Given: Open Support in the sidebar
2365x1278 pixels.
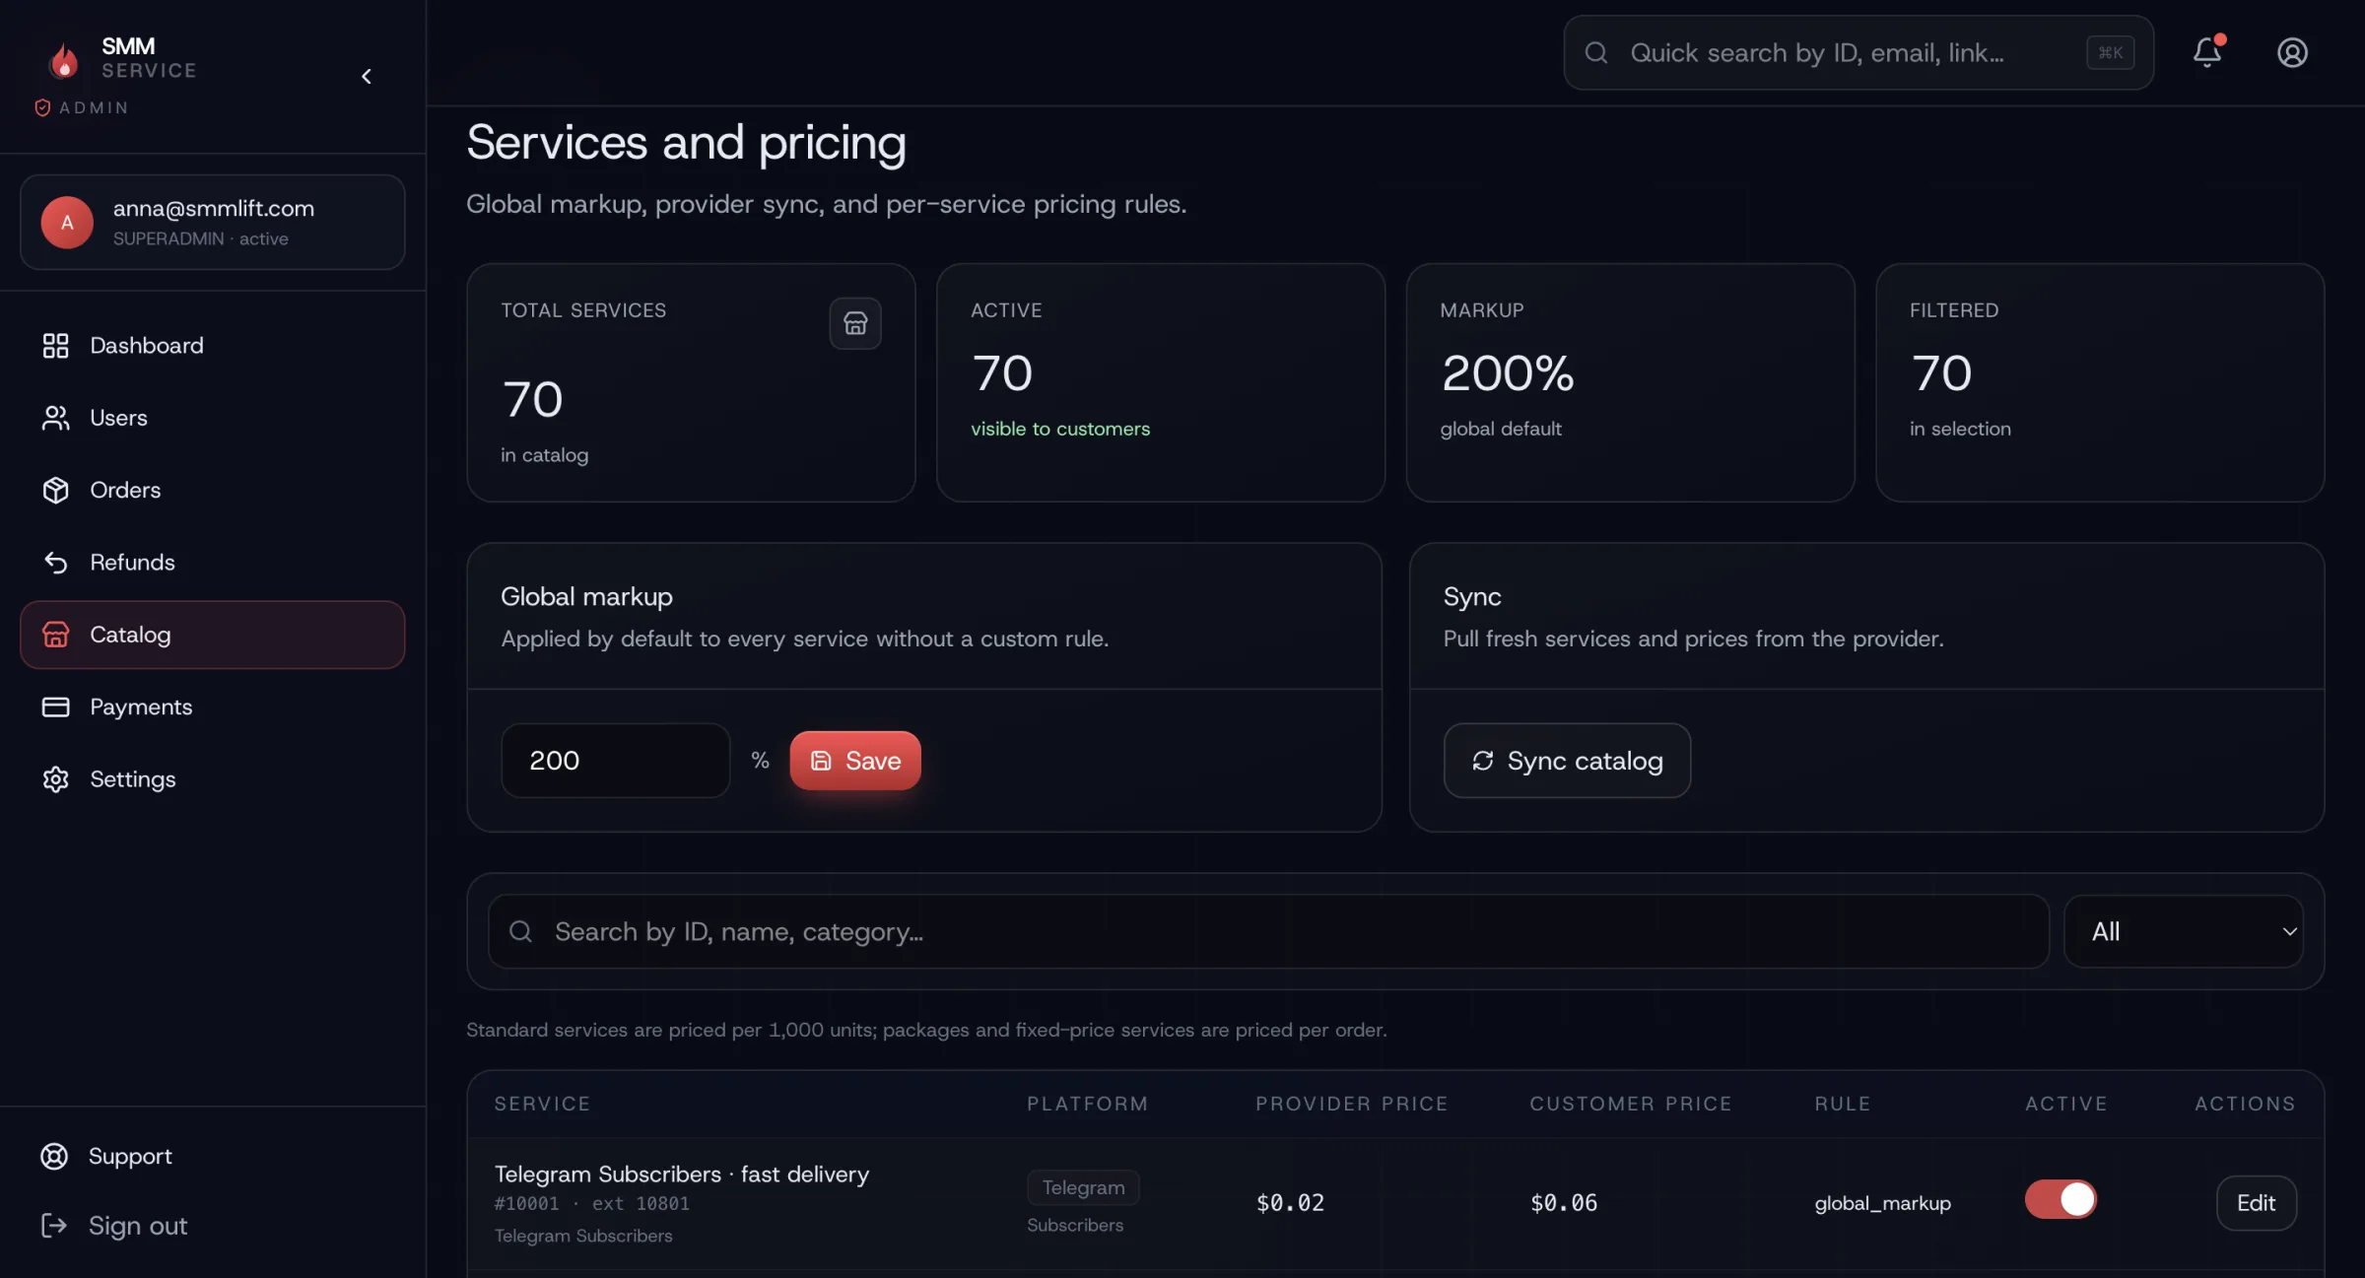Looking at the screenshot, I should coord(129,1156).
